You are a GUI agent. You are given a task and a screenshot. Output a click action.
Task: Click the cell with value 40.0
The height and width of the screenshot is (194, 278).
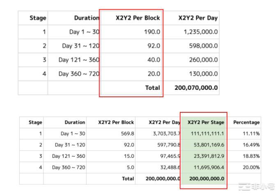click(153, 60)
